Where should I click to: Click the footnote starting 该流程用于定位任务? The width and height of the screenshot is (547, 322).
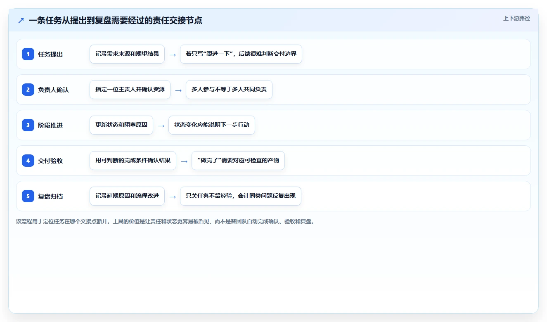pyautogui.click(x=165, y=221)
